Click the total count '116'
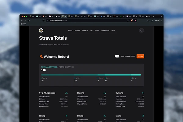183x122 pixels. (44, 70)
